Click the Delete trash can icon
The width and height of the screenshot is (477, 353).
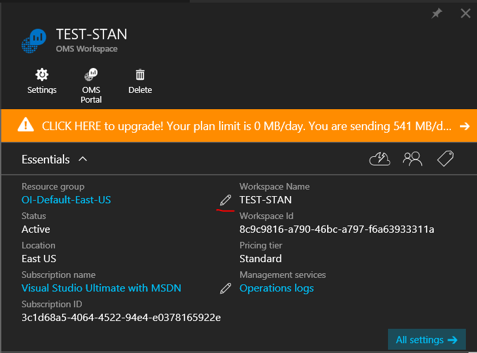tap(140, 75)
